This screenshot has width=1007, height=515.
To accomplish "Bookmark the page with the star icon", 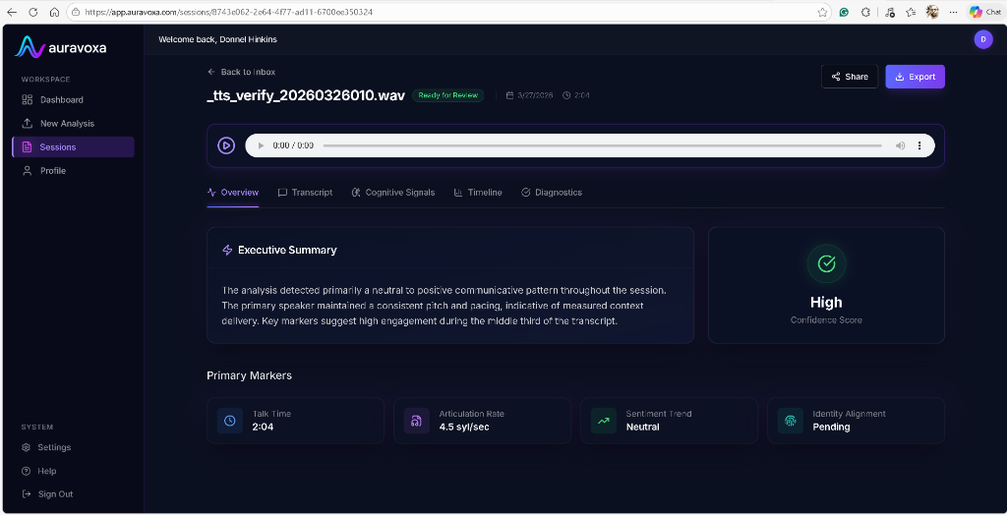I will (822, 12).
